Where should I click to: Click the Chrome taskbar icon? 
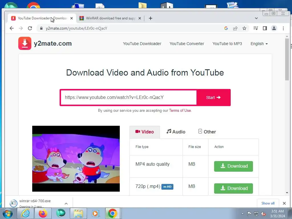click(x=112, y=213)
